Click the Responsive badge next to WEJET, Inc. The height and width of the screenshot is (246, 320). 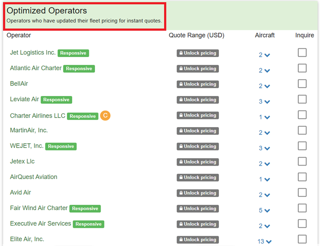tap(61, 147)
